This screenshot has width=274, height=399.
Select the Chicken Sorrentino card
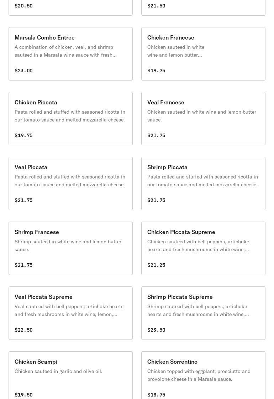tap(203, 375)
